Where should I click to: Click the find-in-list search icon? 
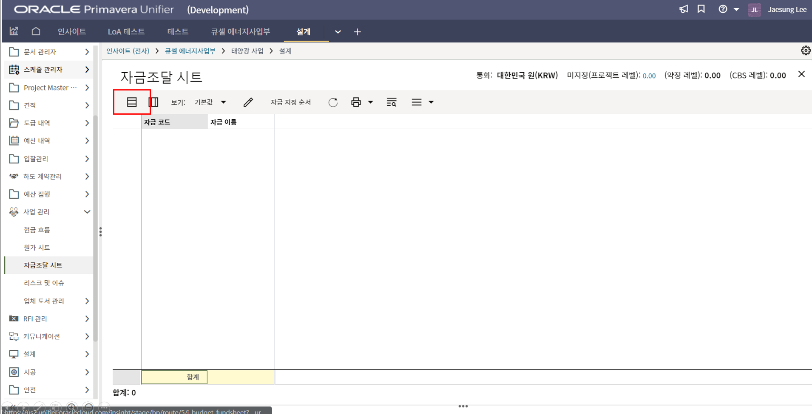tap(392, 102)
